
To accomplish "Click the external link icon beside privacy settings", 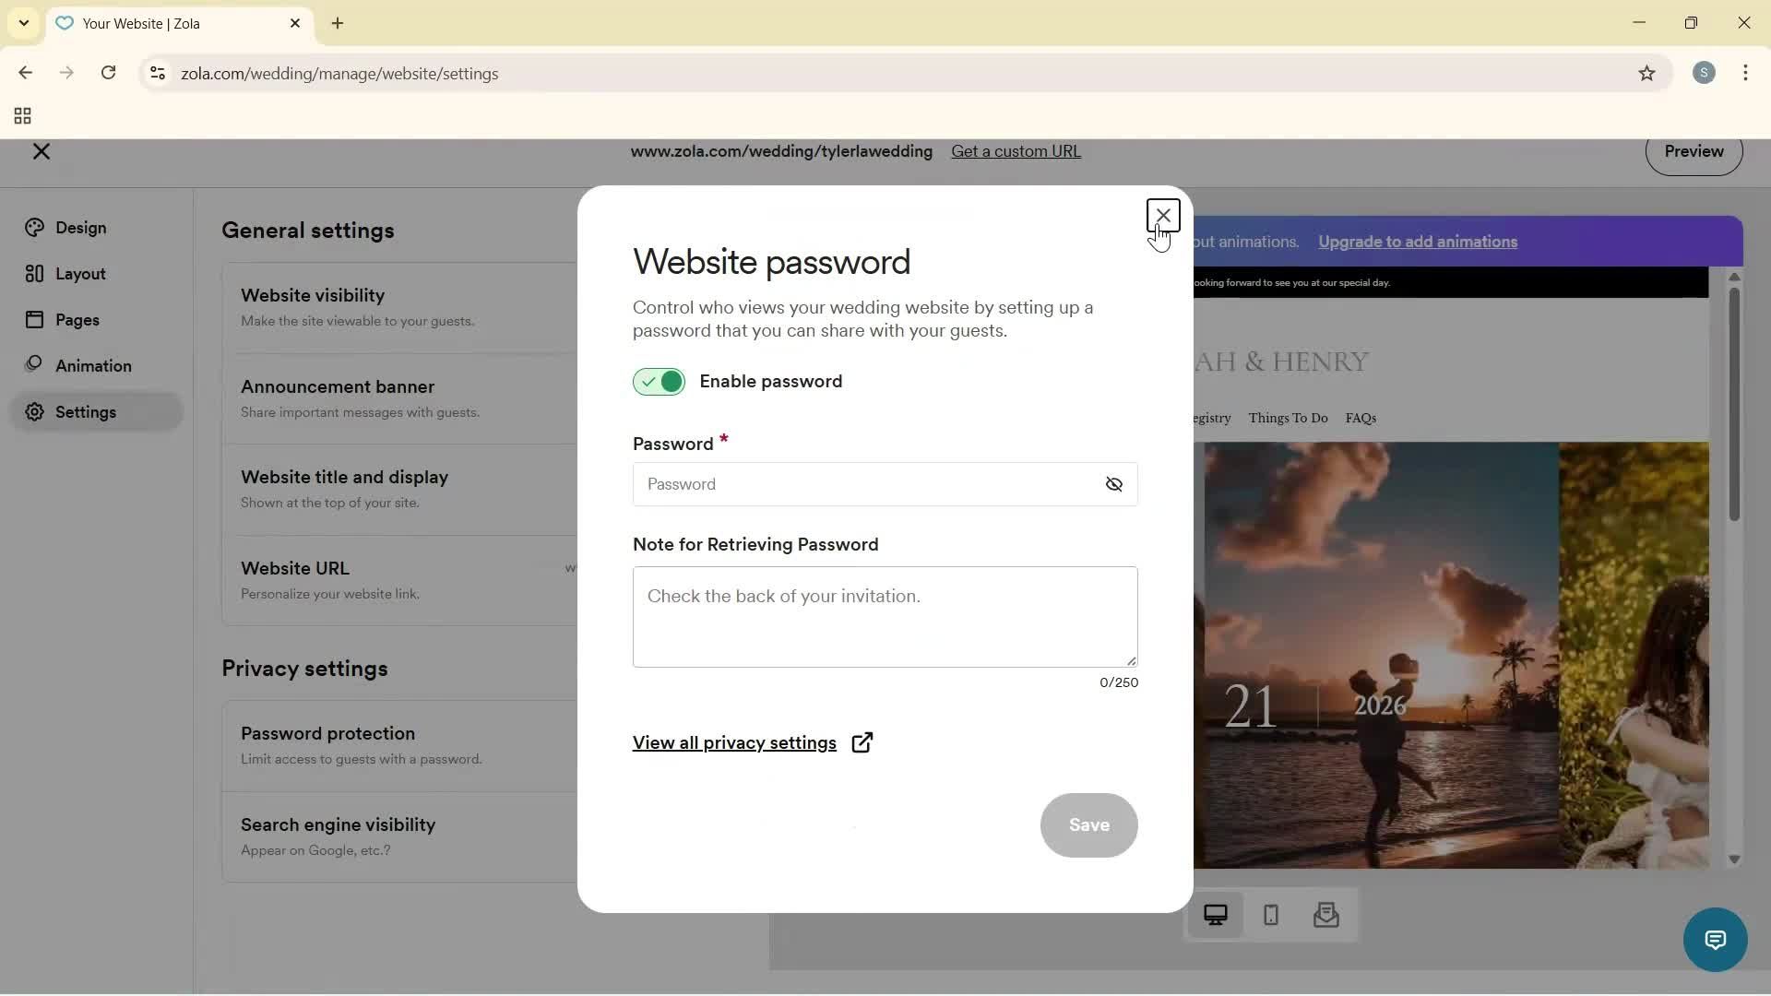I will coord(862,742).
